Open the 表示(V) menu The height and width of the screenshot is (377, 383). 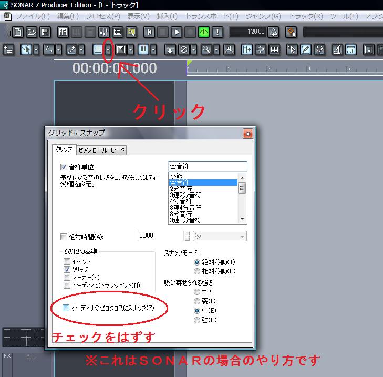point(138,16)
